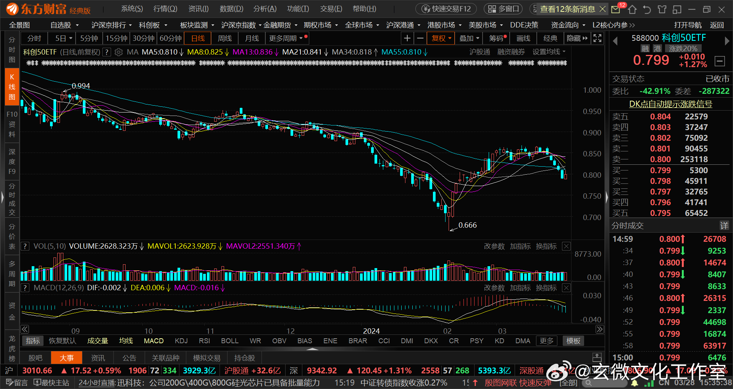The height and width of the screenshot is (389, 733).
Task: Toggle 均线 indicator
Action: pyautogui.click(x=126, y=341)
